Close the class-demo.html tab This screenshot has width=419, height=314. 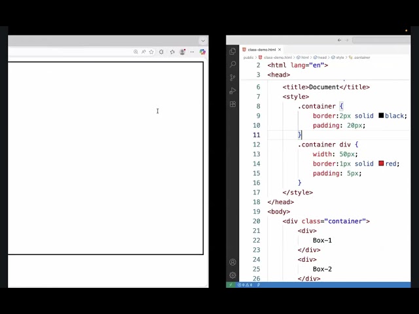click(x=280, y=50)
